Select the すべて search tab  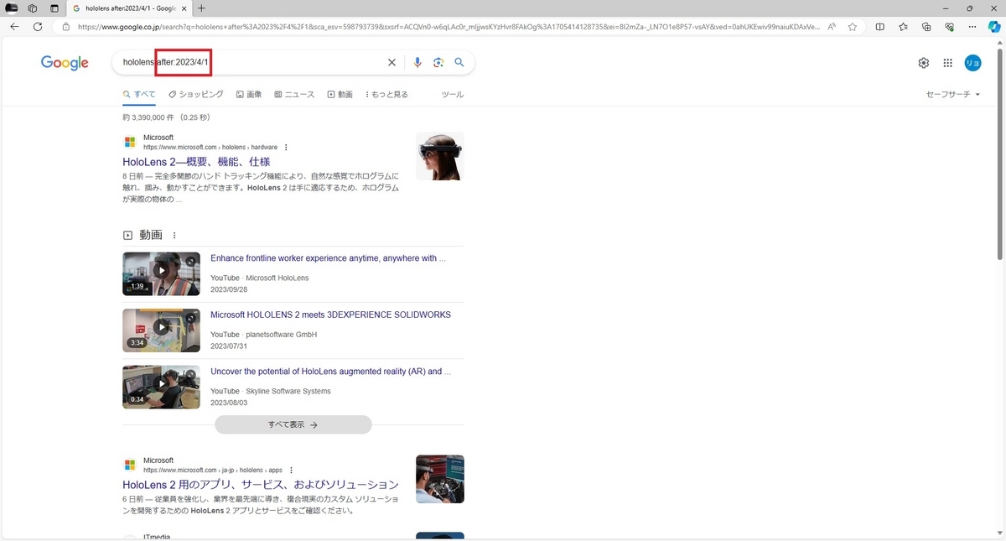tap(139, 95)
